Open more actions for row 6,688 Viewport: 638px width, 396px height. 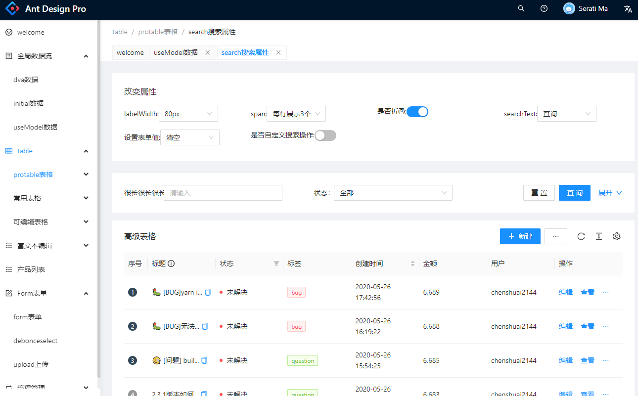pos(606,326)
